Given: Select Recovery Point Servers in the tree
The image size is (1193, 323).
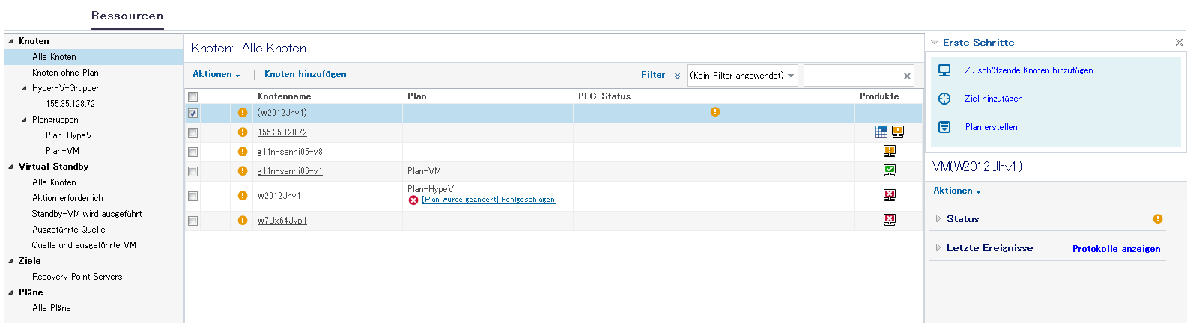Looking at the screenshot, I should pyautogui.click(x=77, y=277).
